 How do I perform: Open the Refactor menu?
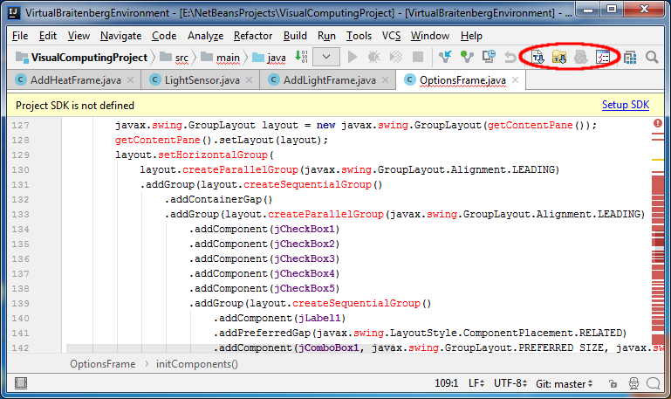coord(253,36)
